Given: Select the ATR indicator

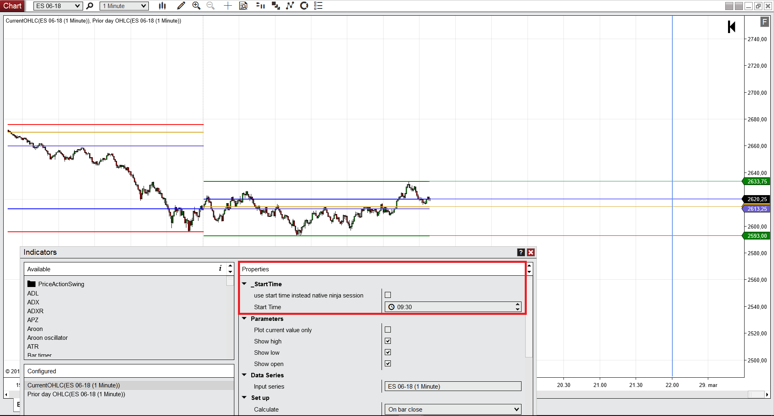Looking at the screenshot, I should [x=33, y=347].
